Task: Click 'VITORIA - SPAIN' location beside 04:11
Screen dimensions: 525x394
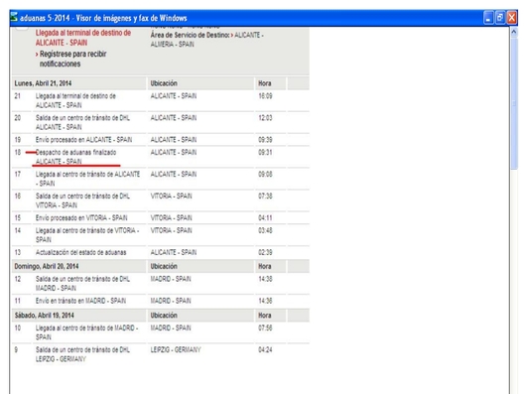Action: click(171, 217)
